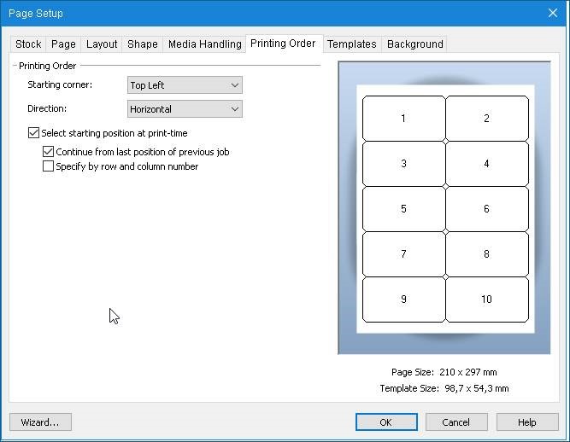Screen dimensions: 570x442
Task: Close the Page Setup dialog
Action: [552, 13]
